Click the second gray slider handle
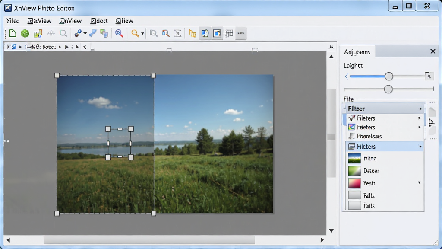The height and width of the screenshot is (249, 442). point(388,89)
